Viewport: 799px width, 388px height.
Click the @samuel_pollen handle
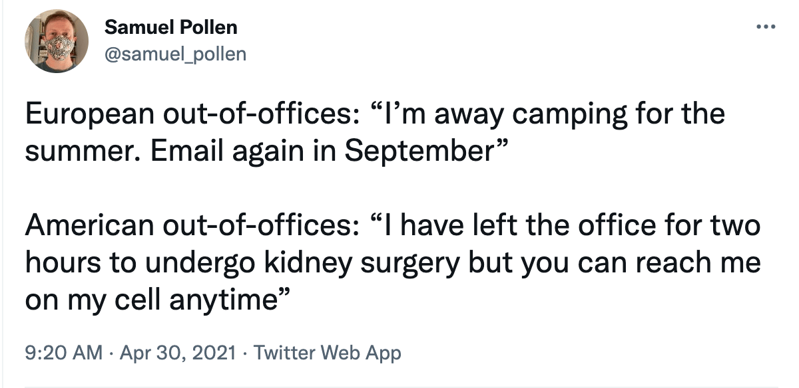(x=176, y=53)
